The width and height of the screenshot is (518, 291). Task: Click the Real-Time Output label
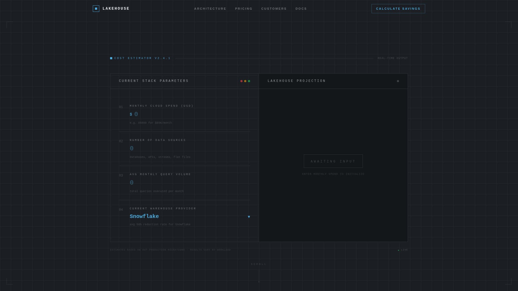[393, 58]
